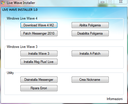Run Disinstalla Messenger utility
The image size is (128, 104).
pyautogui.click(x=39, y=80)
